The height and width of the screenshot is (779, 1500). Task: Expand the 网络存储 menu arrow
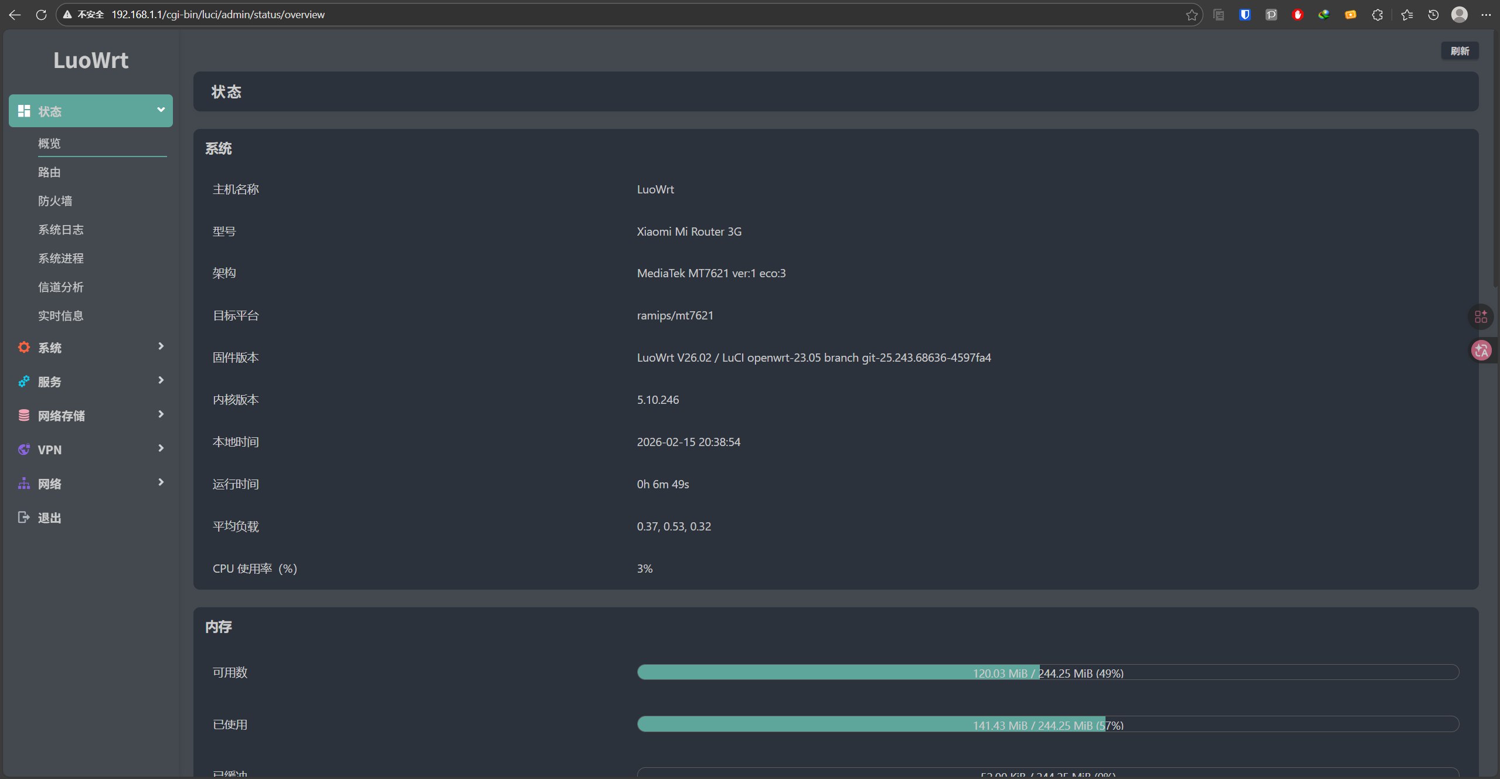pyautogui.click(x=161, y=414)
